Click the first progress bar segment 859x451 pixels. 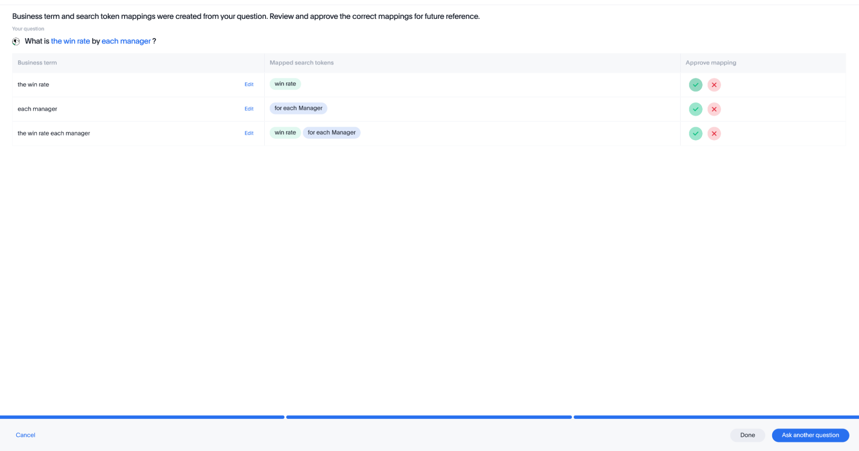click(142, 417)
